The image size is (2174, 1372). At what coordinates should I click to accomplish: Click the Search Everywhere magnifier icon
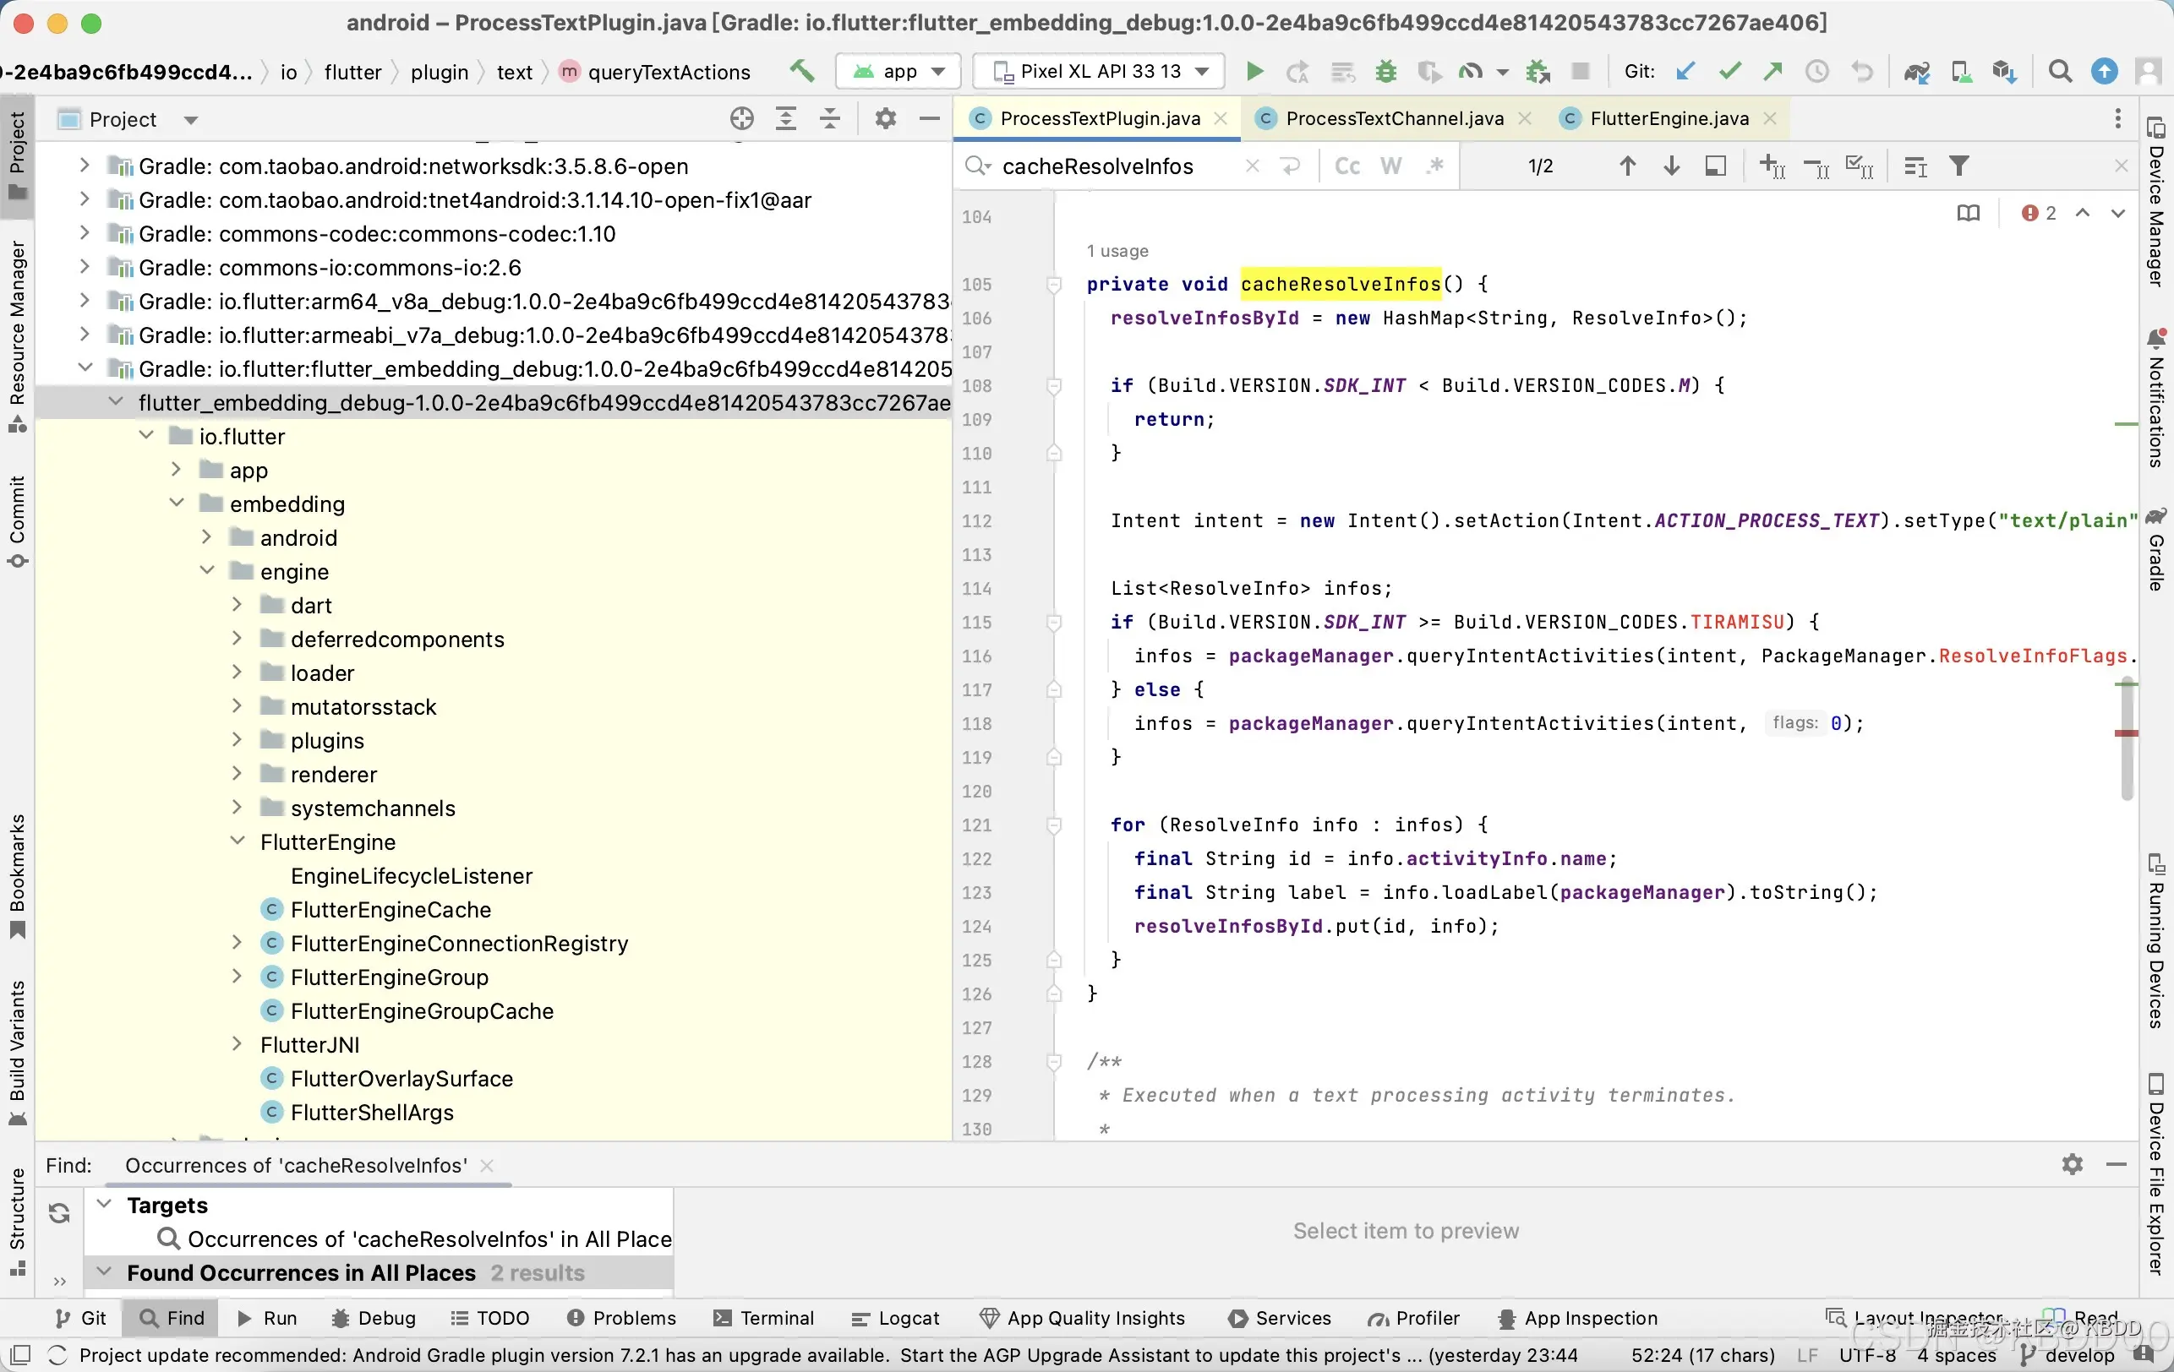[2059, 71]
